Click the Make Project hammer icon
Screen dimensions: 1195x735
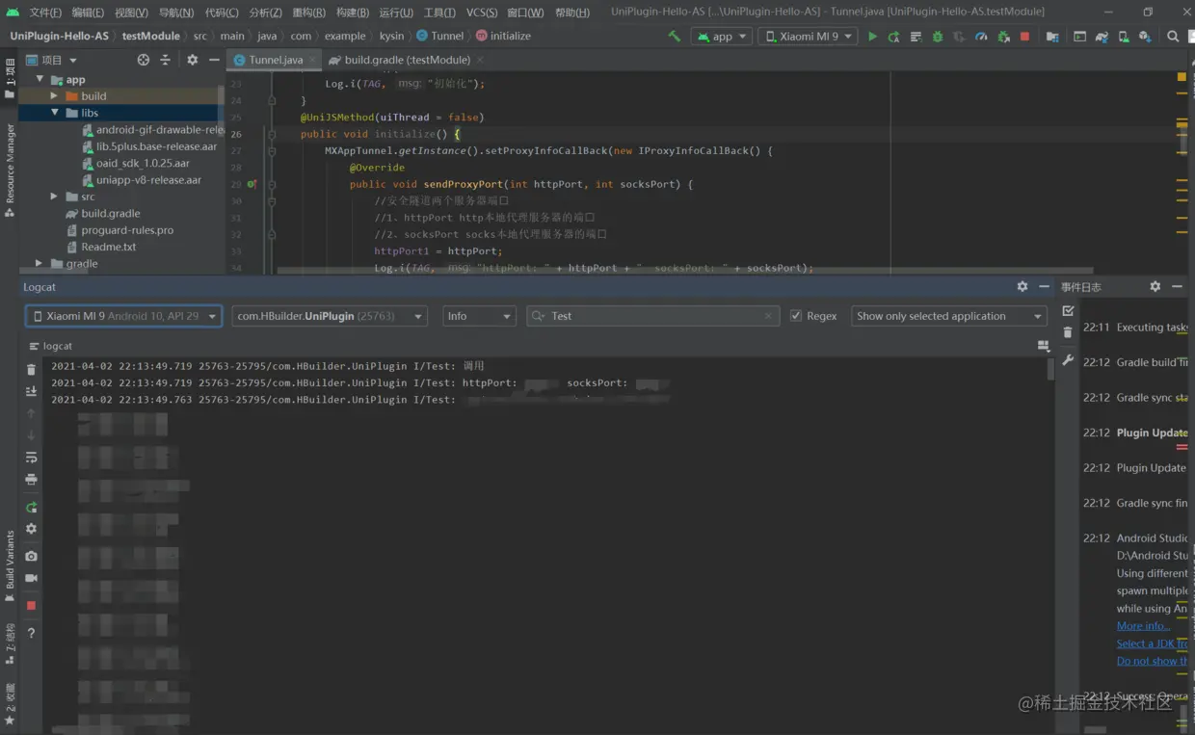[674, 36]
